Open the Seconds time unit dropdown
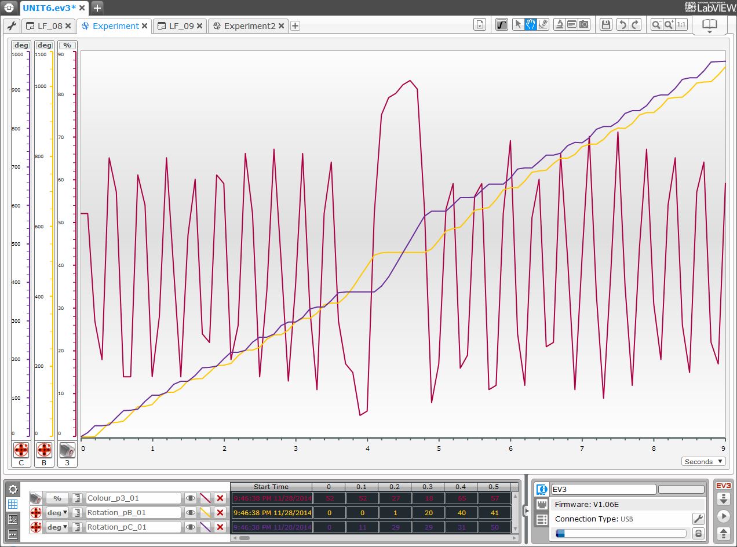Image resolution: width=737 pixels, height=547 pixels. click(703, 462)
